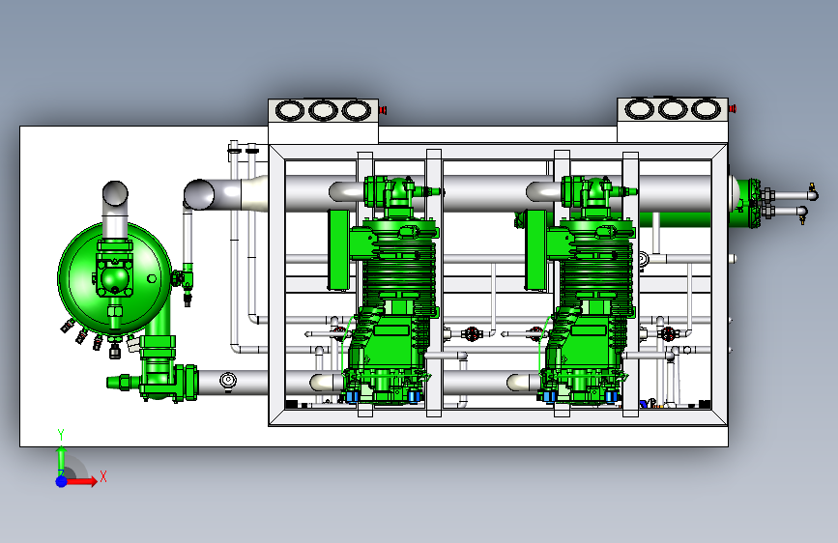Select the red fitting on the right three-port box
The image size is (838, 543).
coord(733,109)
